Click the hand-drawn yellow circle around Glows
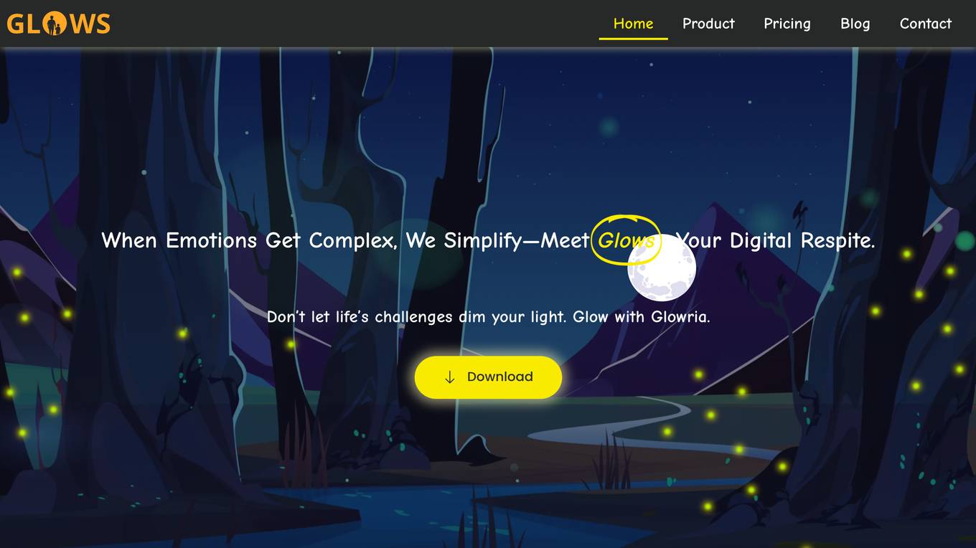 point(626,240)
